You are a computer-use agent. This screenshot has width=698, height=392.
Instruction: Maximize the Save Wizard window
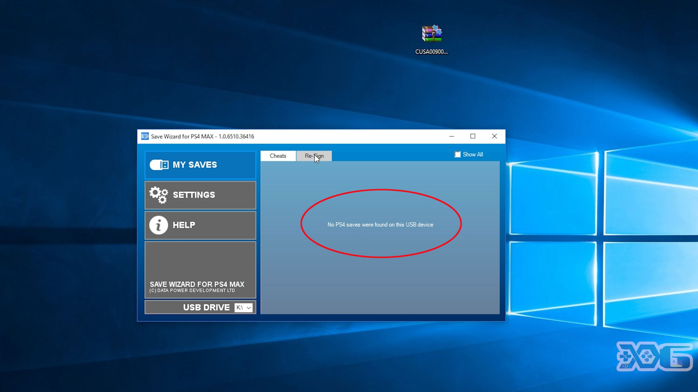tap(473, 136)
